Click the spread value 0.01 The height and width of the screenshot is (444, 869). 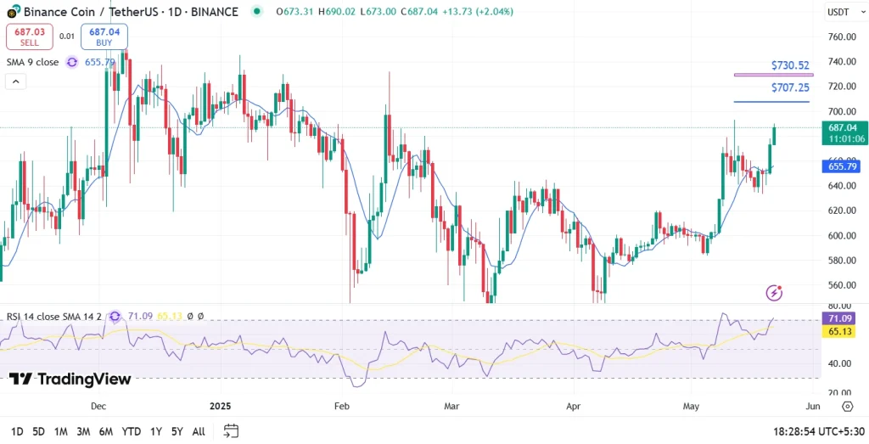[x=67, y=37]
